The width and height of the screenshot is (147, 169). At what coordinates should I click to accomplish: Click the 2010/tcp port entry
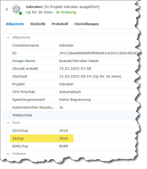tap(20, 131)
